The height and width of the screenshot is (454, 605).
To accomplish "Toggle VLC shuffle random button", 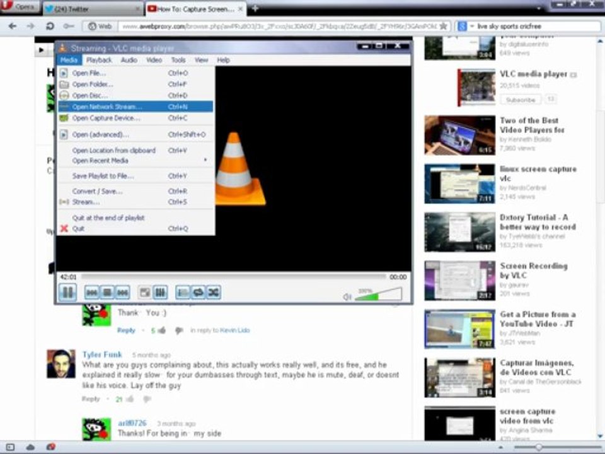I will point(214,293).
